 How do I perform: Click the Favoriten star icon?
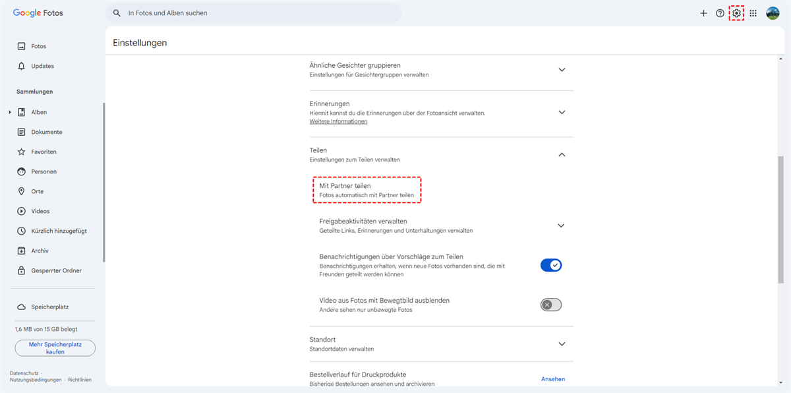22,152
